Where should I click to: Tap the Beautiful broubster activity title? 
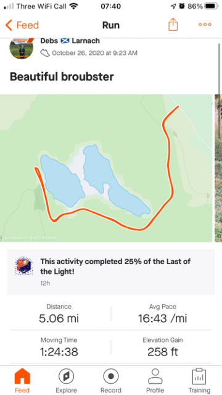tap(62, 77)
